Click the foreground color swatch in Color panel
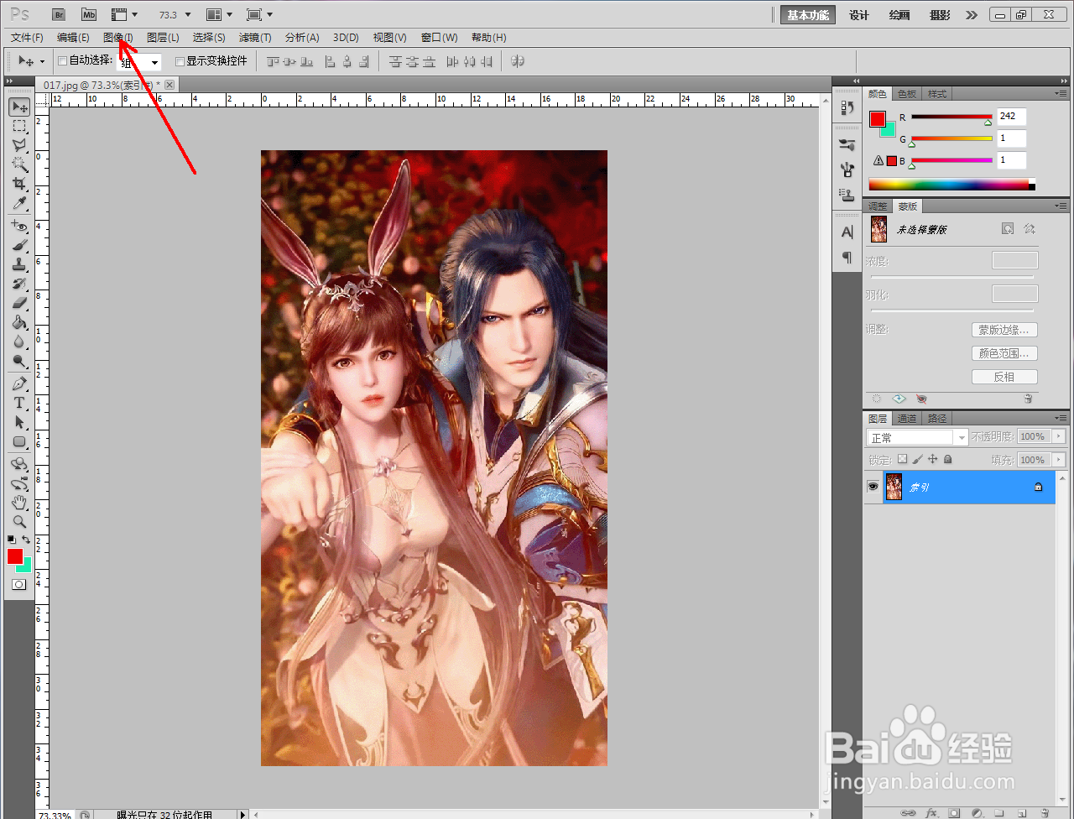This screenshot has width=1074, height=819. [877, 119]
